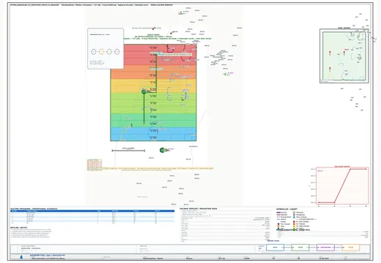Click the purple workflow box in the bottom bar
Screen dimensions: 381x263
click(x=325, y=248)
